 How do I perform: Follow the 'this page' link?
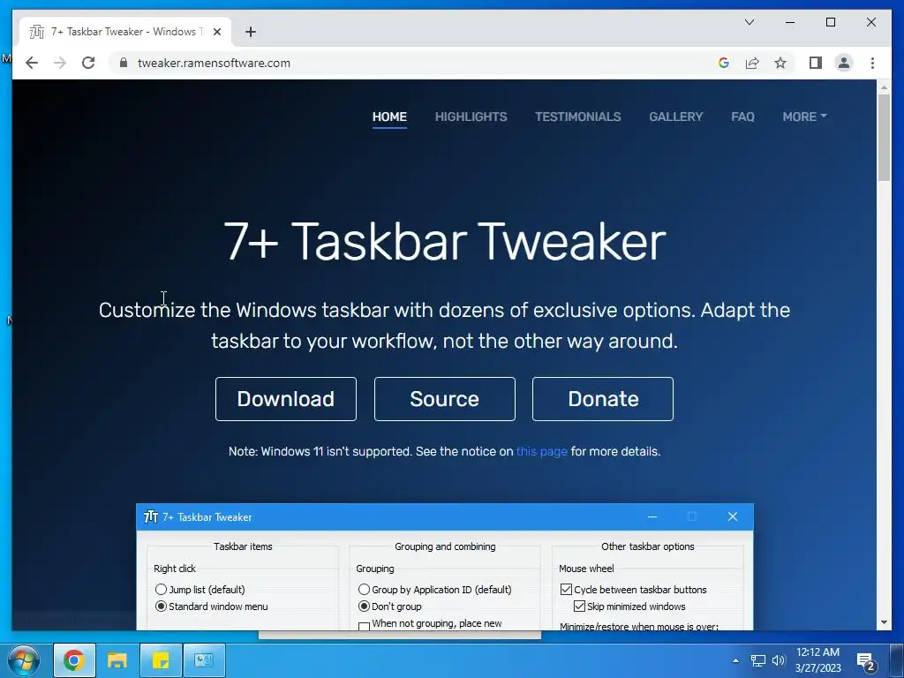click(542, 451)
